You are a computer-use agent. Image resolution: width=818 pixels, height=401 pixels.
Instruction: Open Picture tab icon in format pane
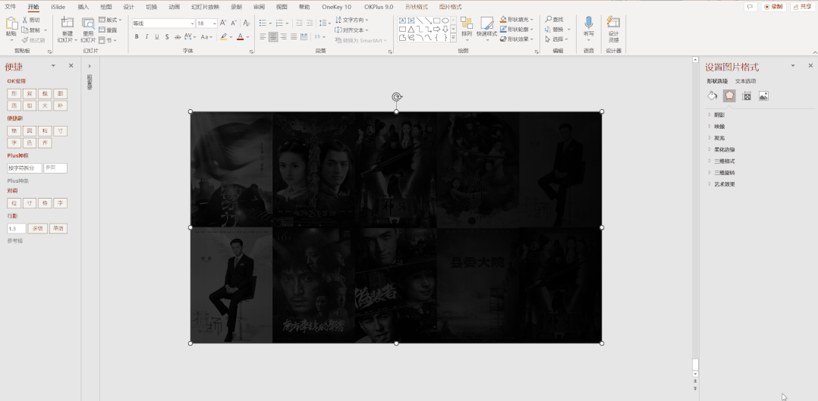click(x=763, y=96)
